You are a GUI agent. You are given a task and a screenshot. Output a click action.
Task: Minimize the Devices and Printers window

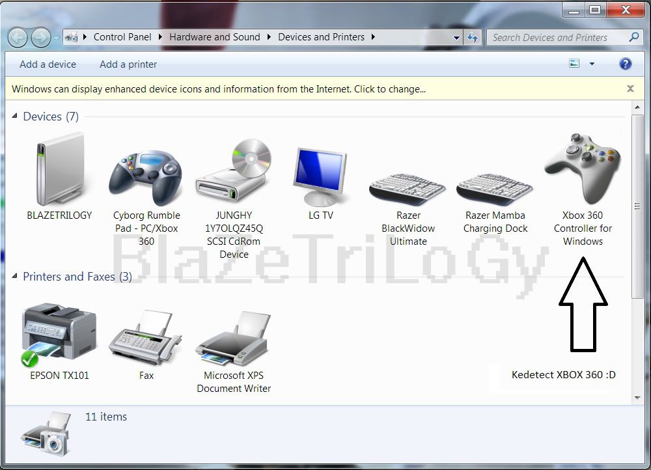(574, 10)
